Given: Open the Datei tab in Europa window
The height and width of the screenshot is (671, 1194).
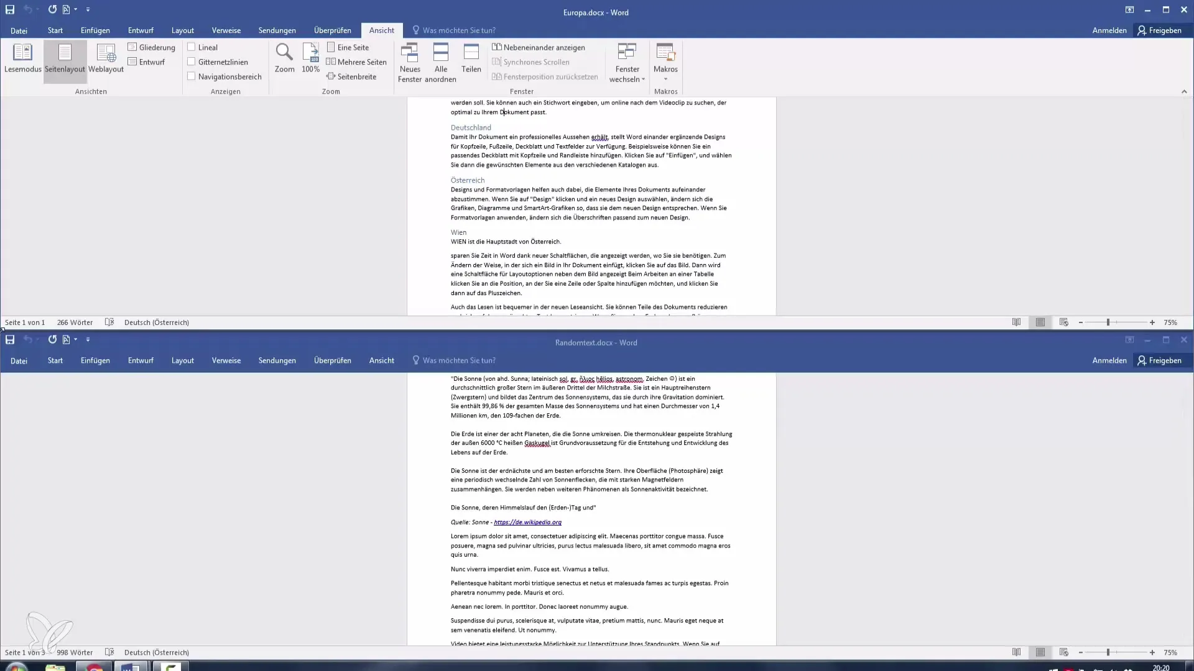Looking at the screenshot, I should click(19, 30).
